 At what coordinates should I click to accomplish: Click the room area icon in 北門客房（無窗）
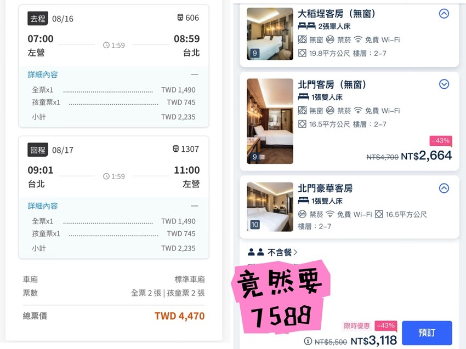point(302,124)
